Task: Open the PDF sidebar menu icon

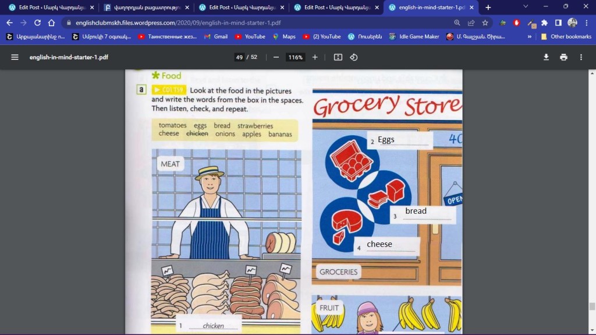Action: click(15, 57)
